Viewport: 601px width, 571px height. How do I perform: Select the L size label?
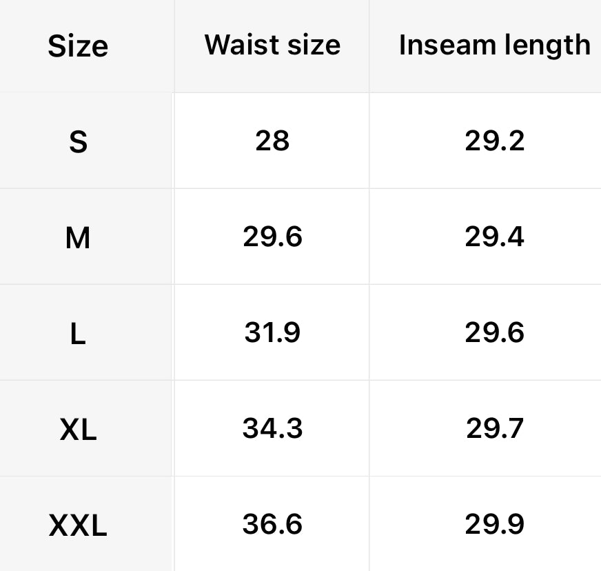tap(78, 334)
